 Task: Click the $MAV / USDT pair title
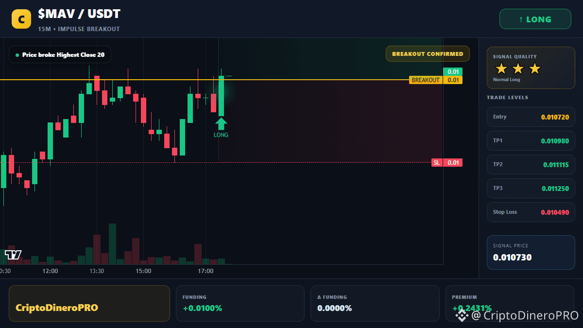pyautogui.click(x=79, y=14)
